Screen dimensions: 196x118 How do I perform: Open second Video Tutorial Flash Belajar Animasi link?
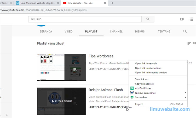pos(109,101)
